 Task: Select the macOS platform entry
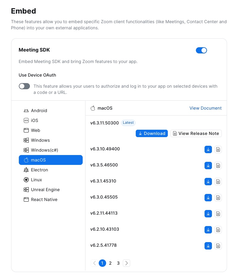[x=51, y=160]
